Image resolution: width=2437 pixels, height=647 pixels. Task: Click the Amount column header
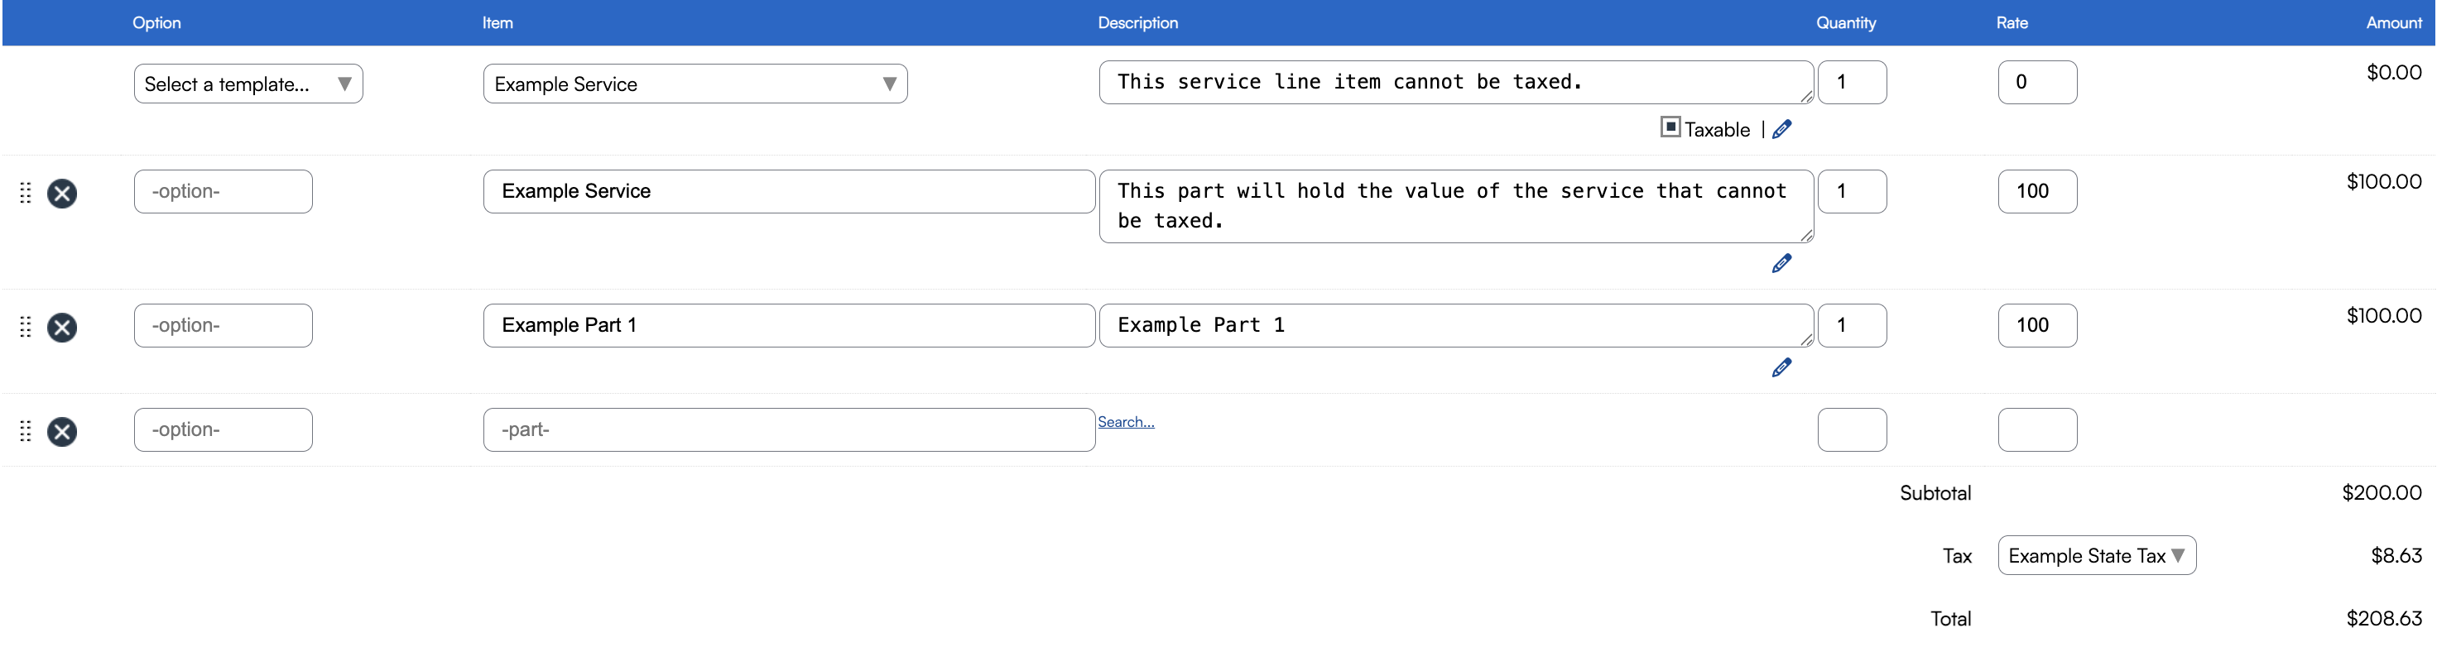point(2393,22)
